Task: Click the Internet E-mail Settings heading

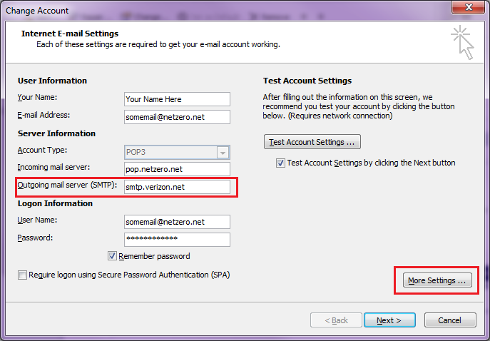Action: 70,34
